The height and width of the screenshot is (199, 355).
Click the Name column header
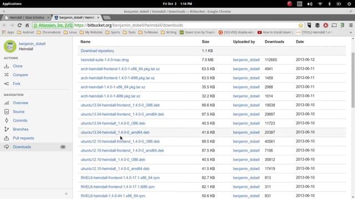(85, 42)
